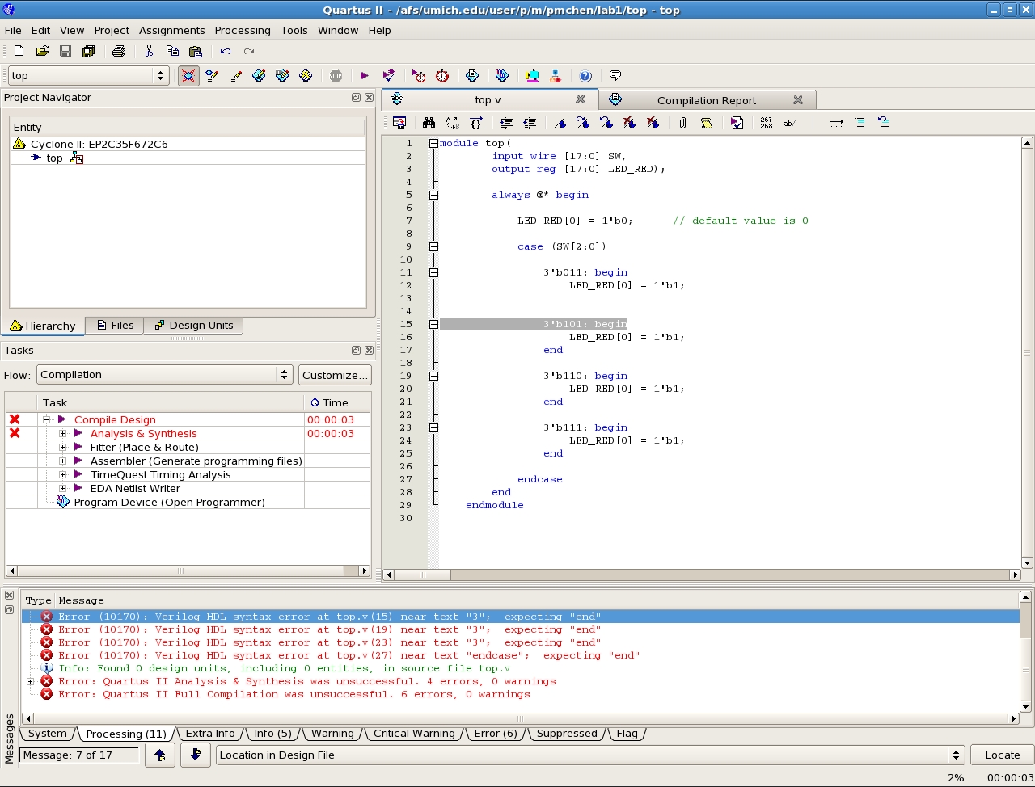This screenshot has height=787, width=1035.
Task: Click the Paste clipboard icon
Action: tap(195, 51)
